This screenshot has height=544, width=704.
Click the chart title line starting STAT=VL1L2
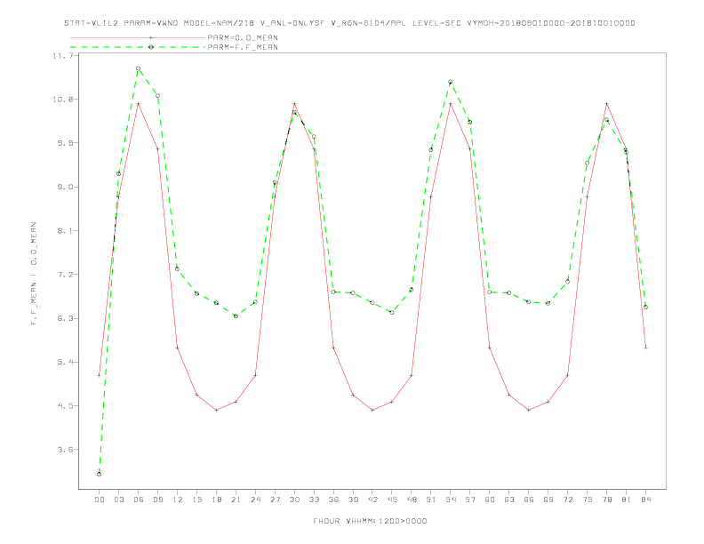[349, 23]
